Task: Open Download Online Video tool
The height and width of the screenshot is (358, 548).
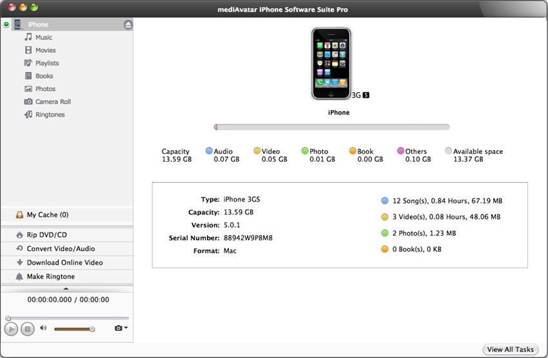Action: coord(67,263)
